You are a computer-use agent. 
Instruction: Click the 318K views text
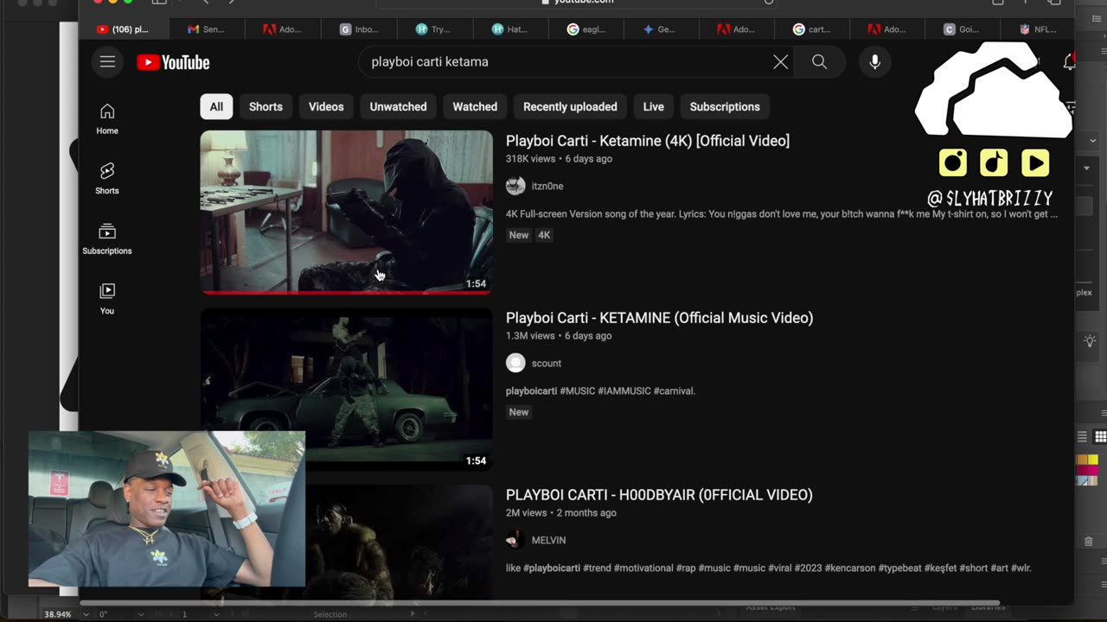pyautogui.click(x=530, y=159)
